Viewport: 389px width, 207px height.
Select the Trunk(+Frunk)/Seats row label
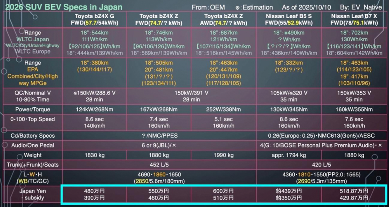coord(32,165)
